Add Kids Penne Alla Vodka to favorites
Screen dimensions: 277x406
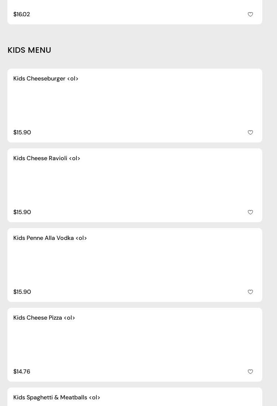pyautogui.click(x=250, y=292)
